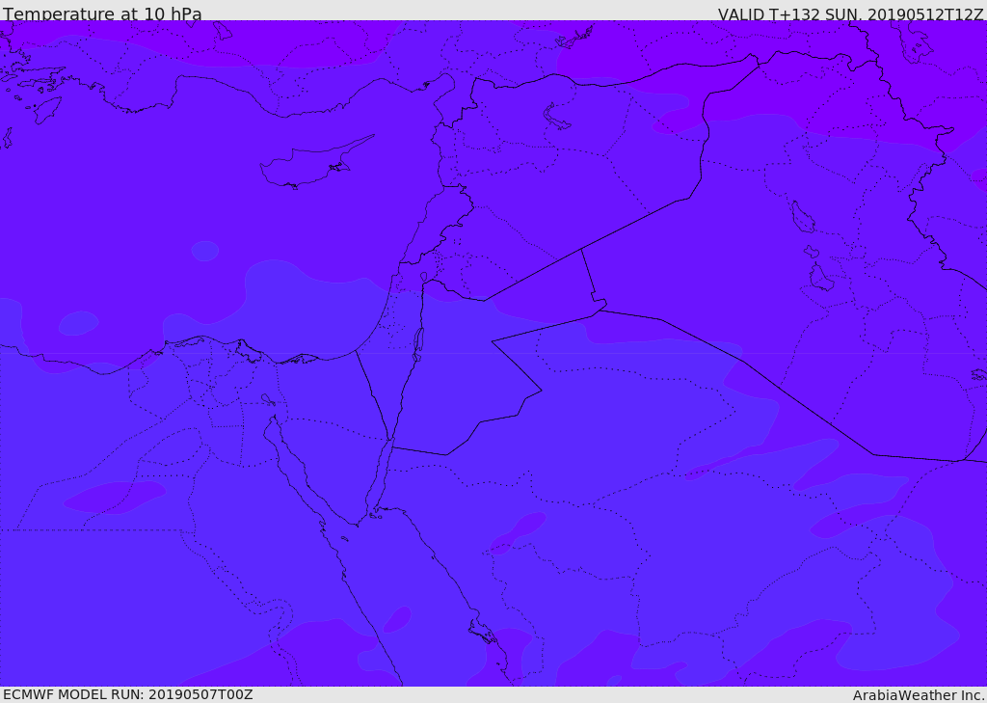Click the 'VALID T+132 SUN. 20190512T12Z' label
The height and width of the screenshot is (703, 987).
coord(850,14)
